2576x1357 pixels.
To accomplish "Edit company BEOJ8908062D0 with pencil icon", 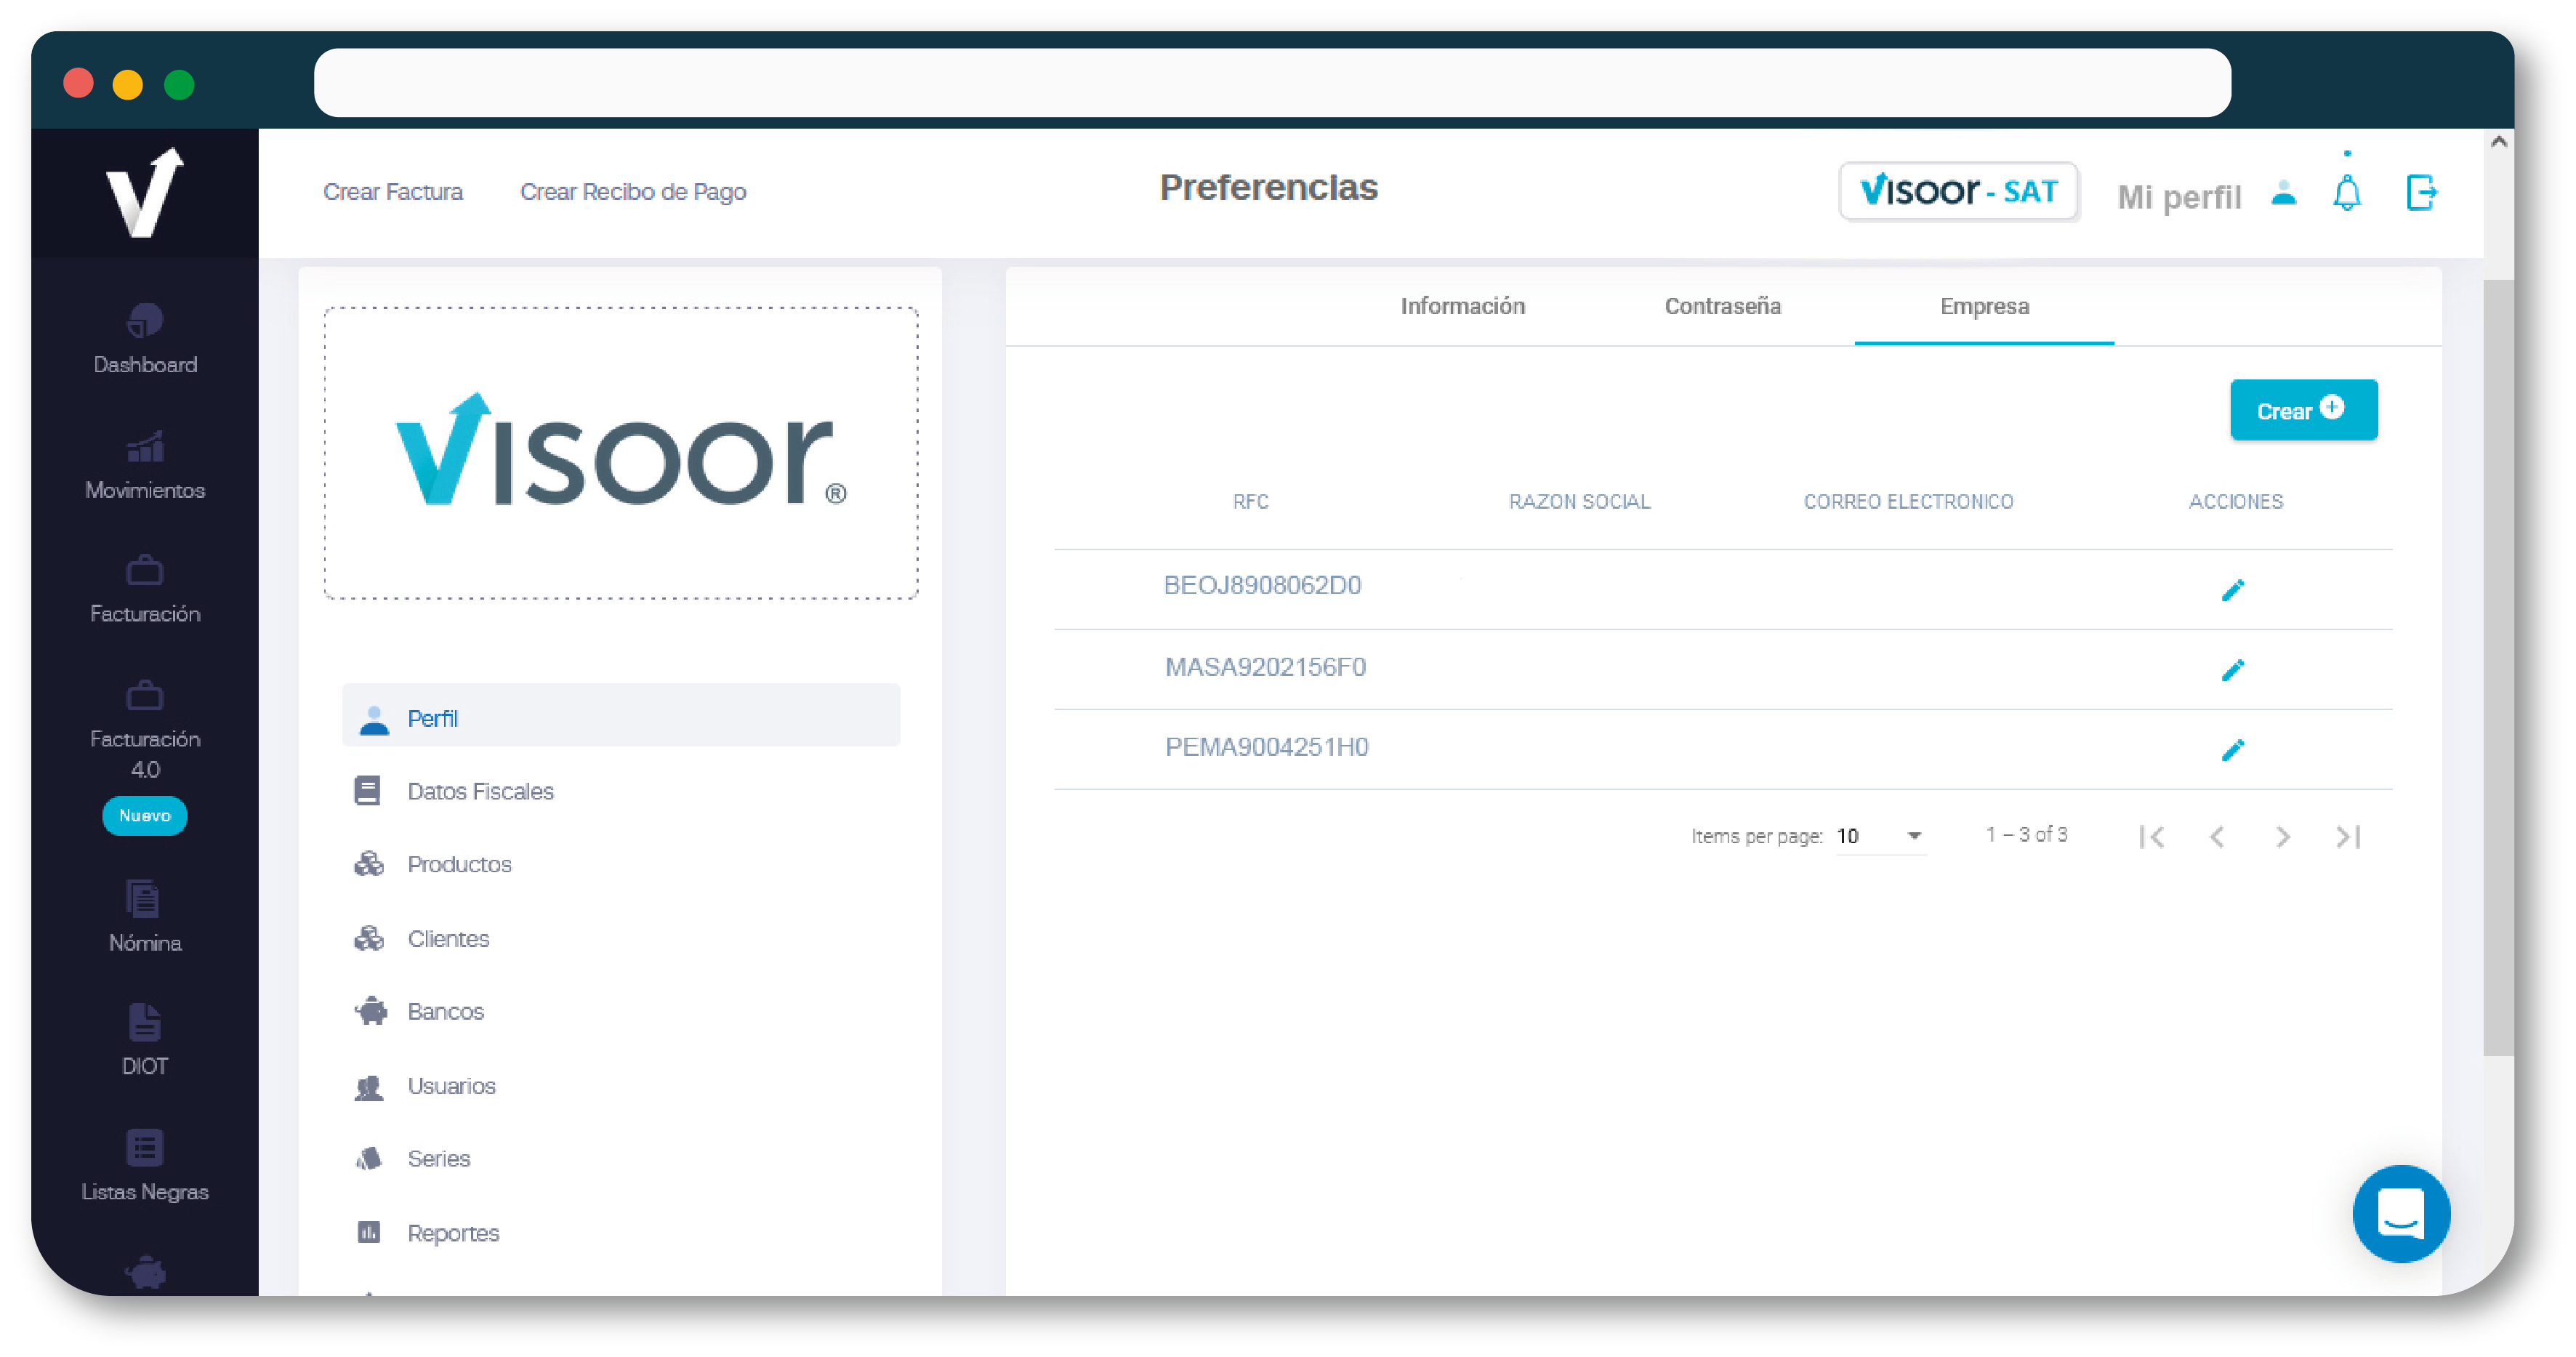I will point(2232,590).
